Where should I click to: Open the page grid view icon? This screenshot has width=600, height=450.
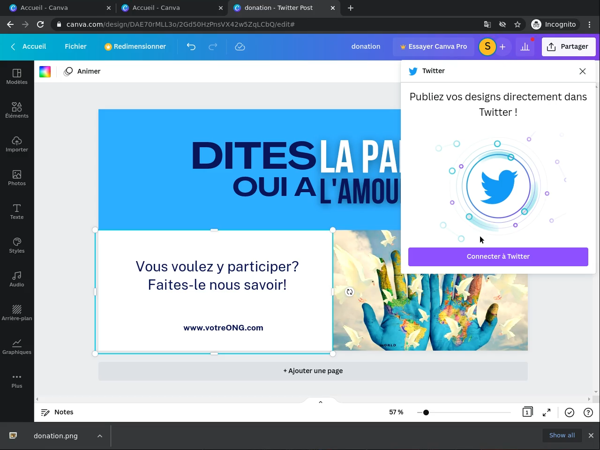(x=527, y=412)
